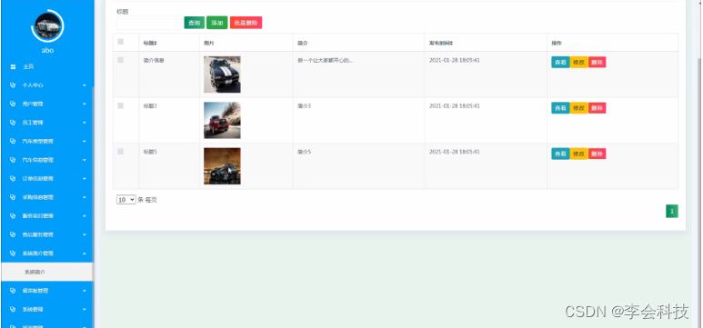
Task: Expand the 汽车类型管理 chevron
Action: (x=85, y=141)
